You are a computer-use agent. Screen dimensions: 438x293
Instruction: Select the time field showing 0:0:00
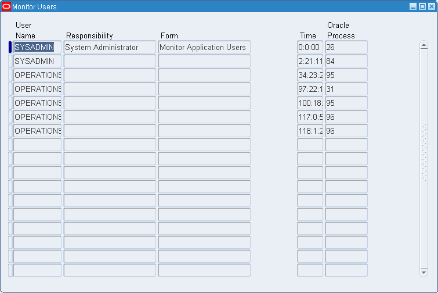(x=310, y=47)
